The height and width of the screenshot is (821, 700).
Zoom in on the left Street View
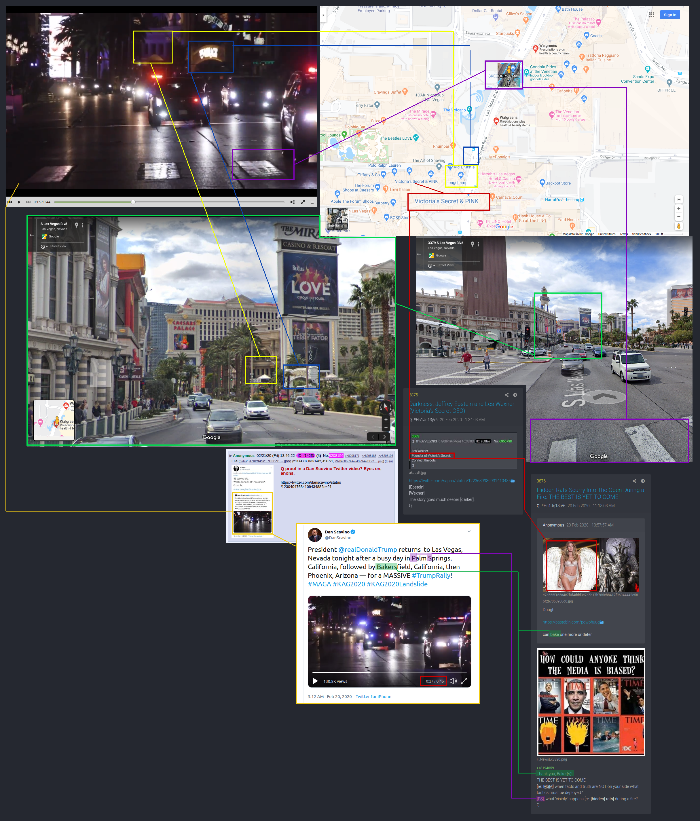386,419
